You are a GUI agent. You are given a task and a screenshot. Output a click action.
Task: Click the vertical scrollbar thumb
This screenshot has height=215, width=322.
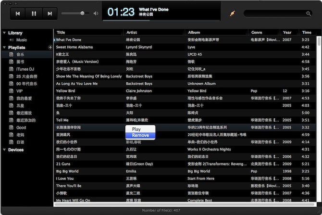[319, 41]
